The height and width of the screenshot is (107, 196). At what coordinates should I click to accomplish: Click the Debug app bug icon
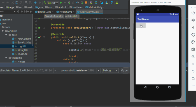69,3
